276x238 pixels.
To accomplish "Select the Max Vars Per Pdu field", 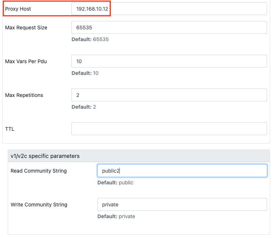I will [169, 61].
